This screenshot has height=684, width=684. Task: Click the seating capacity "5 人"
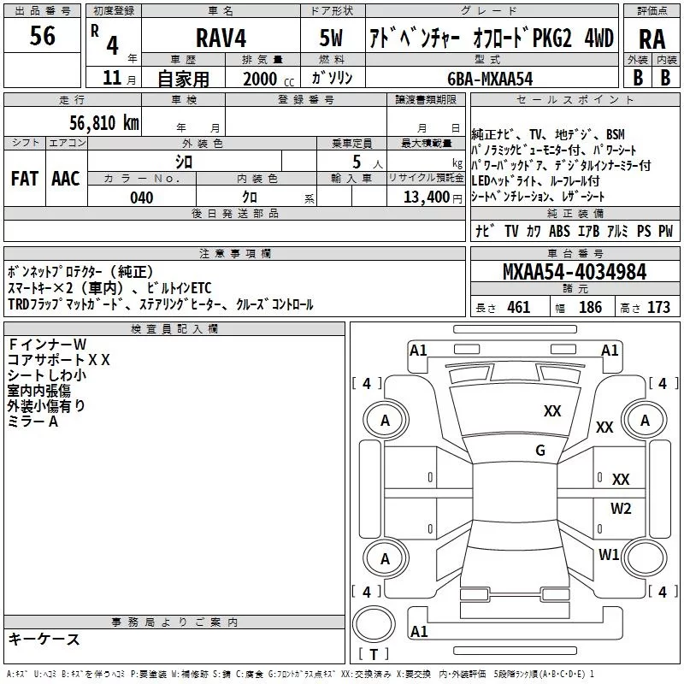pyautogui.click(x=368, y=162)
